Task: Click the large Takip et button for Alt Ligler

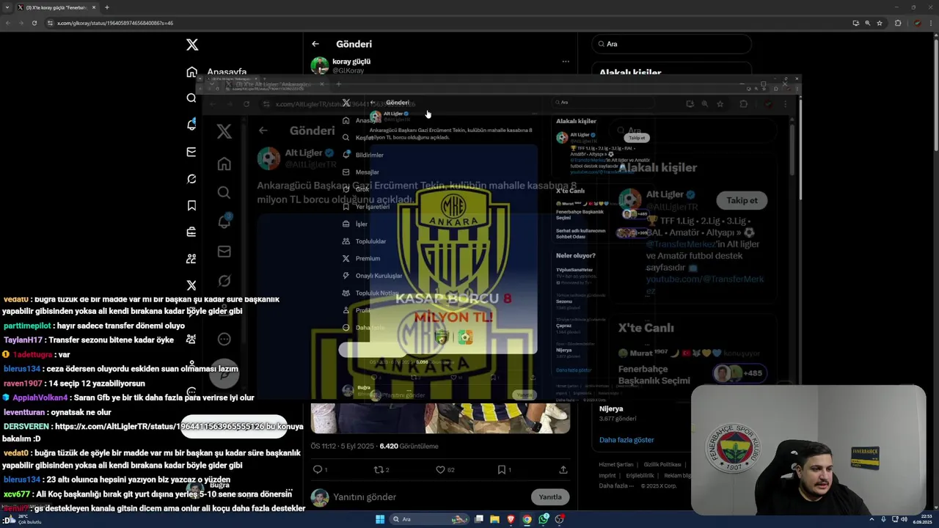Action: point(742,200)
